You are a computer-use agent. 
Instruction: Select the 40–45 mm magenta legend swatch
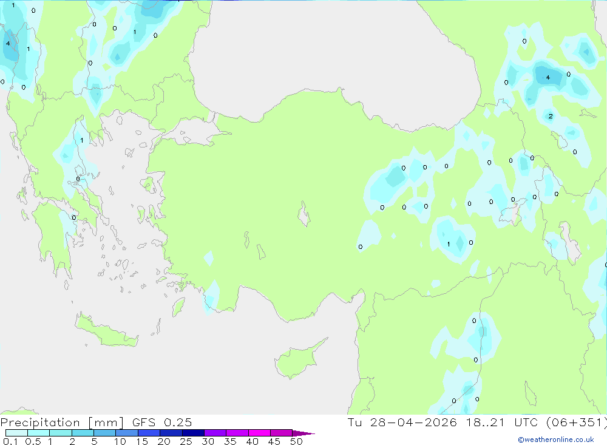tap(259, 433)
